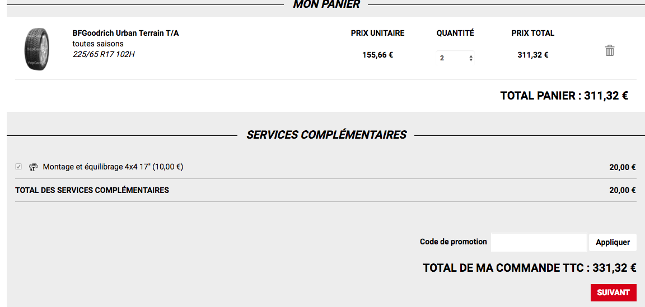Open the BFGoodrich Urban Terrain T/A product name
645x307 pixels.
click(x=125, y=34)
